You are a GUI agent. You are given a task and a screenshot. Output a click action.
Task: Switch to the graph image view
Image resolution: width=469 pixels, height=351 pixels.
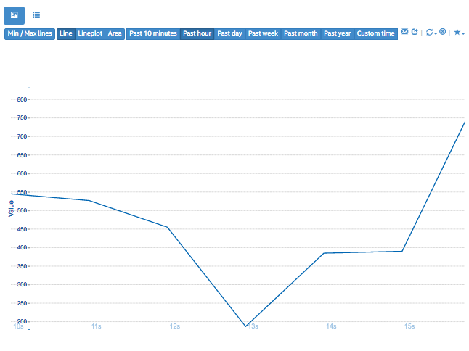tap(15, 15)
